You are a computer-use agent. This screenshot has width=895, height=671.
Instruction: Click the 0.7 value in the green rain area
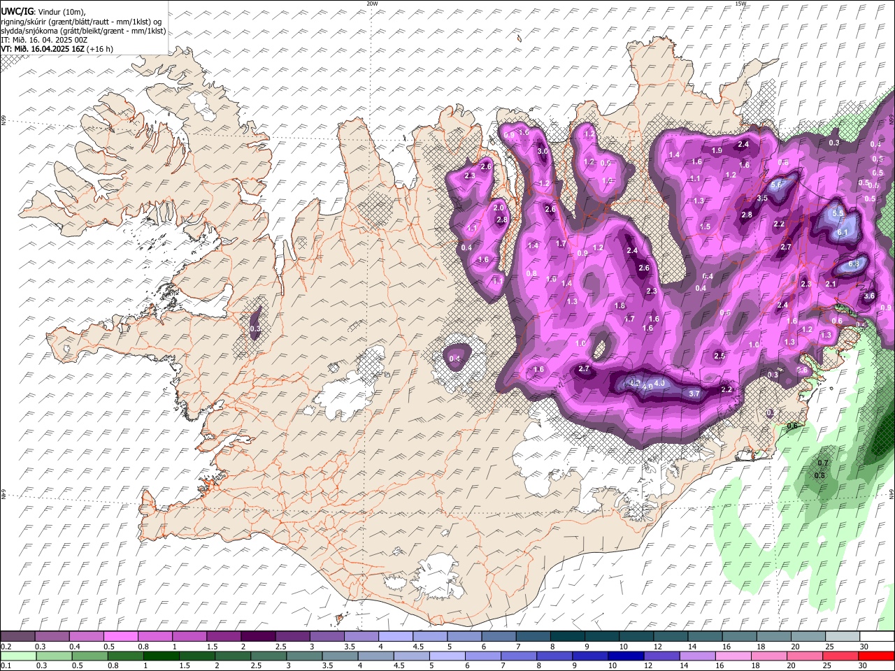click(823, 463)
